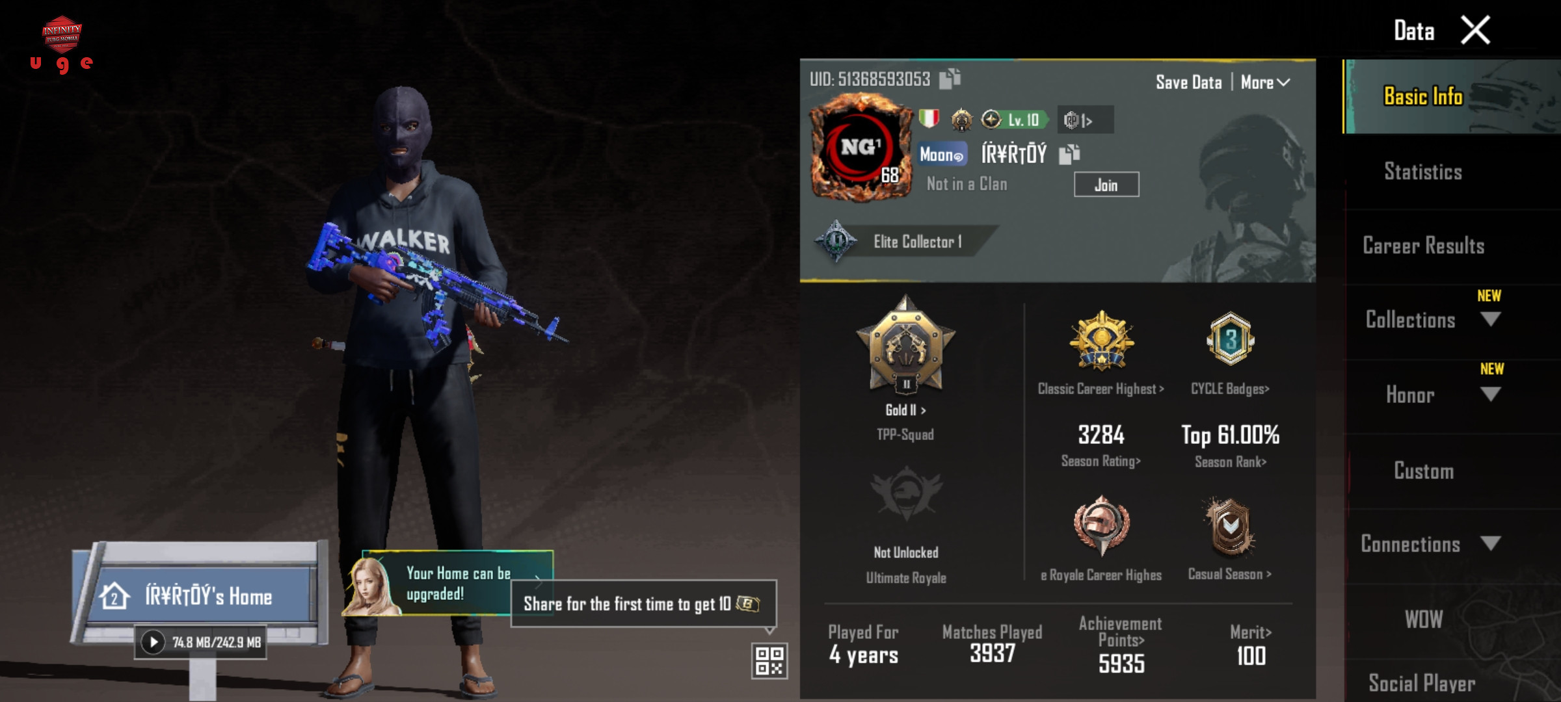Screen dimensions: 1561x702
Task: Switch to the Statistics tab
Action: (x=1423, y=172)
